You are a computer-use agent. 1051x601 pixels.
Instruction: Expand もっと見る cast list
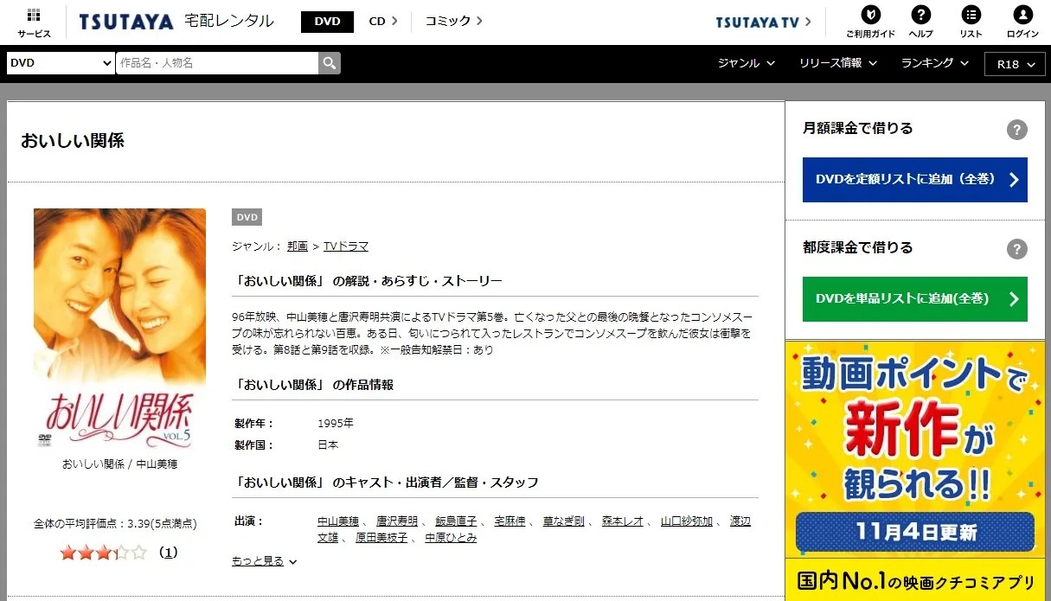click(264, 561)
